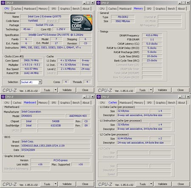Click Bus Speed value 410.57 MHz
The width and height of the screenshot is (191, 188).
(x=31, y=69)
